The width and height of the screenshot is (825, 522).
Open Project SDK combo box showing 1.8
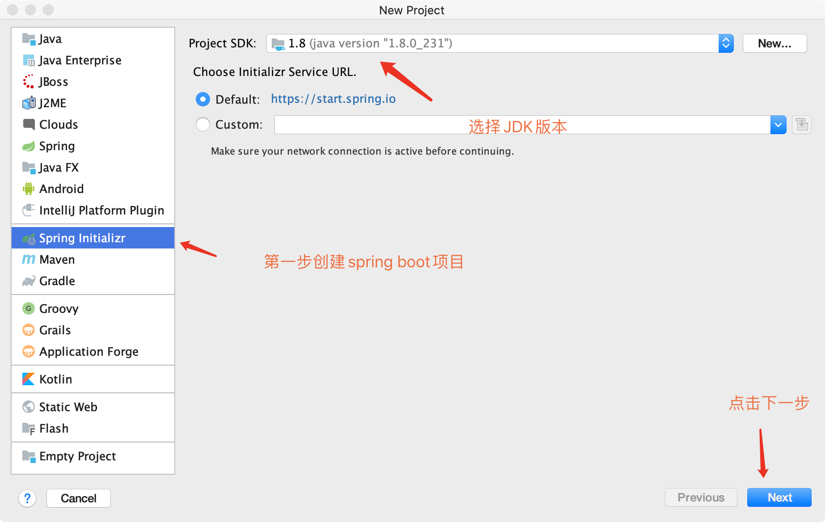[x=500, y=43]
